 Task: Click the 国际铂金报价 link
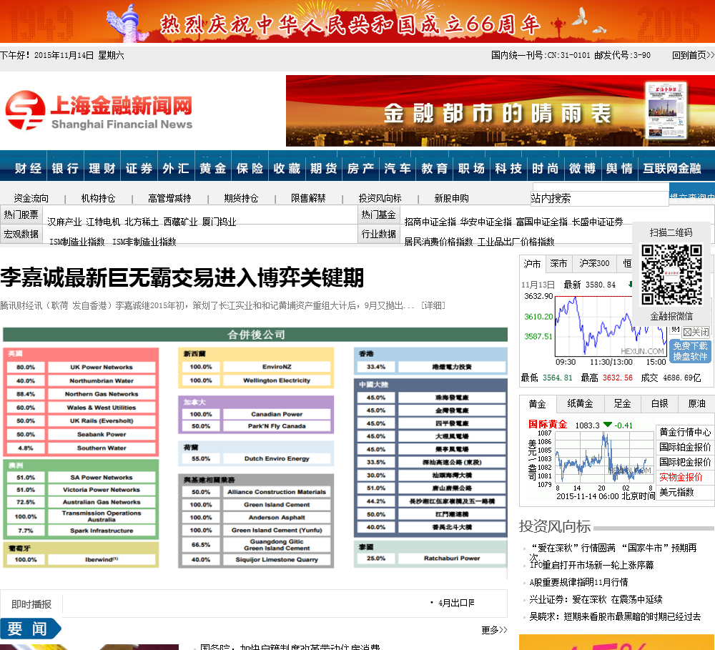pyautogui.click(x=685, y=447)
